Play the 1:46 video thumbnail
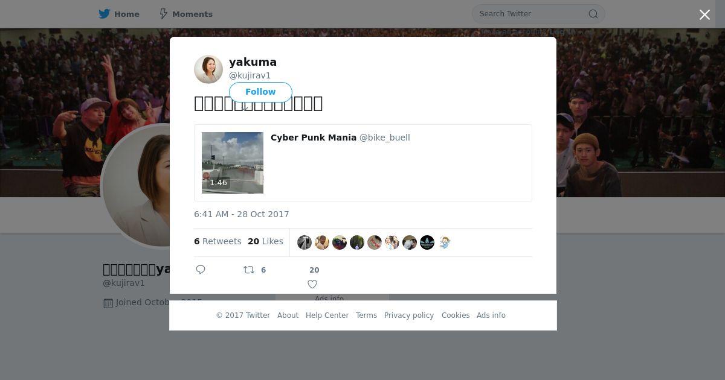The width and height of the screenshot is (725, 380). (x=233, y=163)
